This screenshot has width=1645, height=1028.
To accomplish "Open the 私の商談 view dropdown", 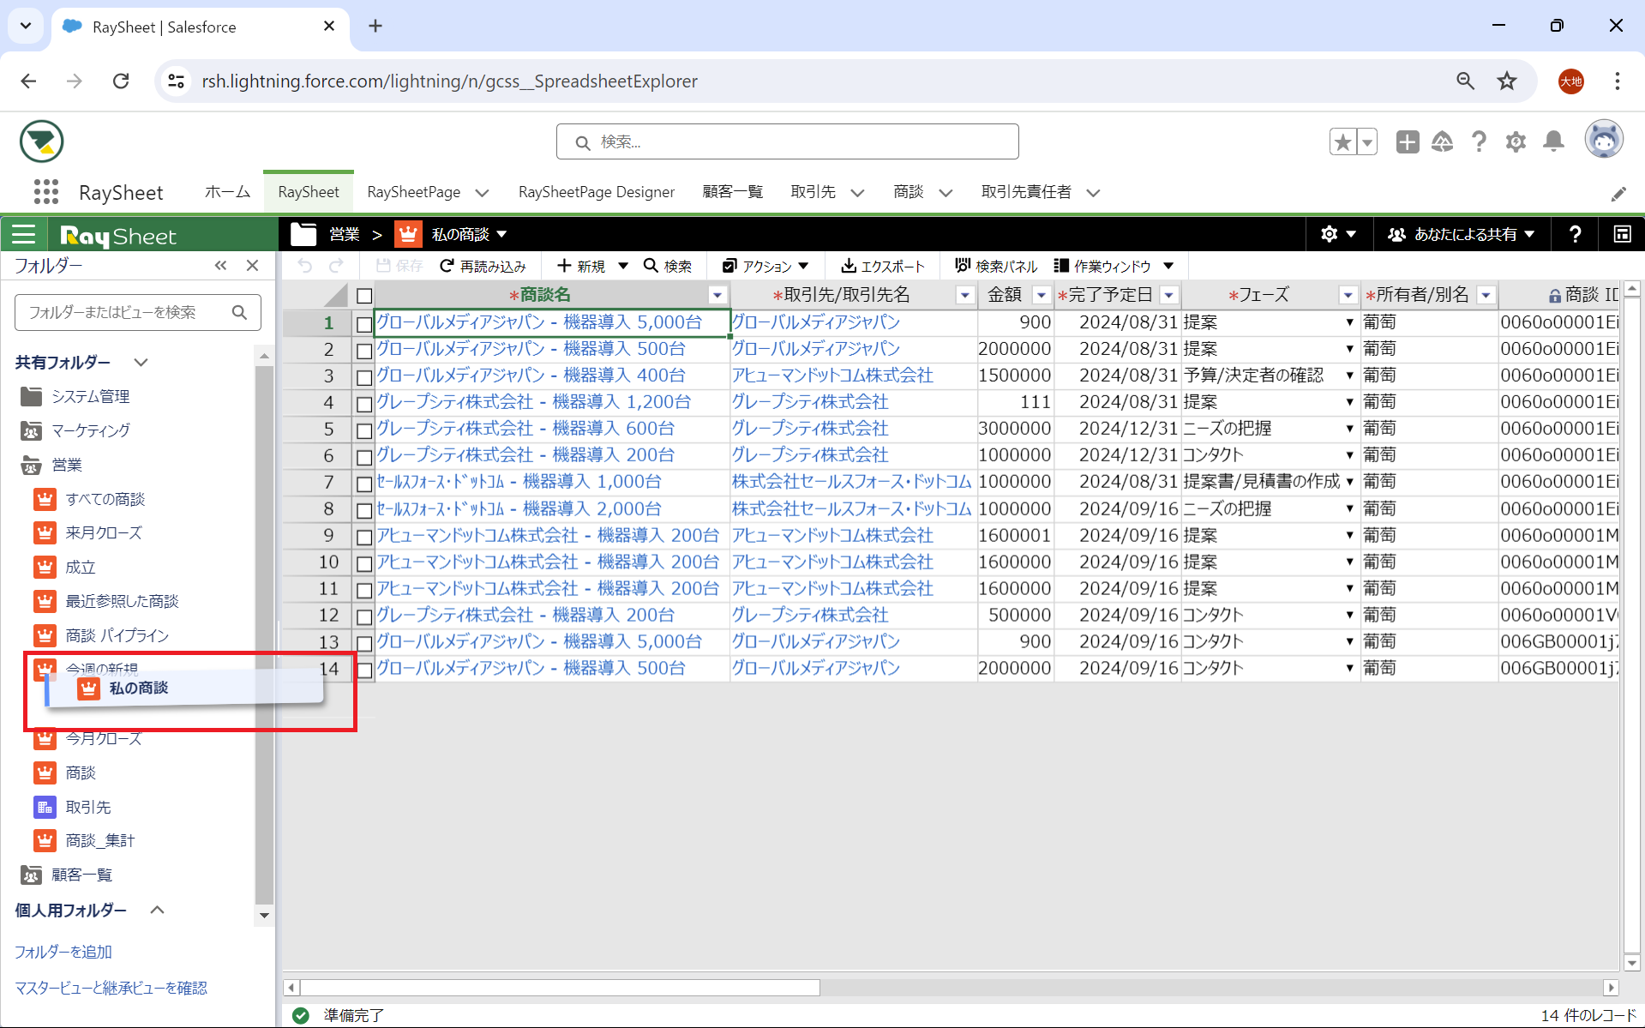I will pyautogui.click(x=501, y=235).
